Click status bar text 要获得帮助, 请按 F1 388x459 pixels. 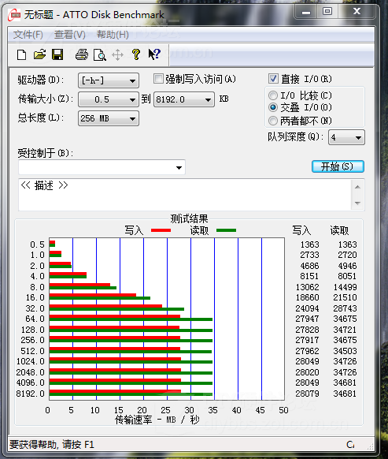52,445
